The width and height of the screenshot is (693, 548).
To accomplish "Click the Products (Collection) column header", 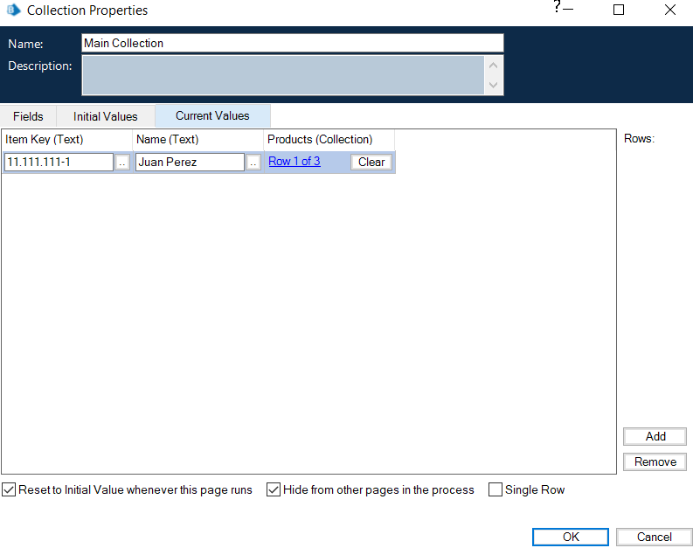I will pos(329,140).
